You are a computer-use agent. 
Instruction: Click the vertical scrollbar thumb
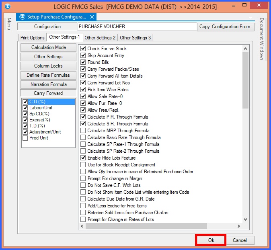click(245, 80)
